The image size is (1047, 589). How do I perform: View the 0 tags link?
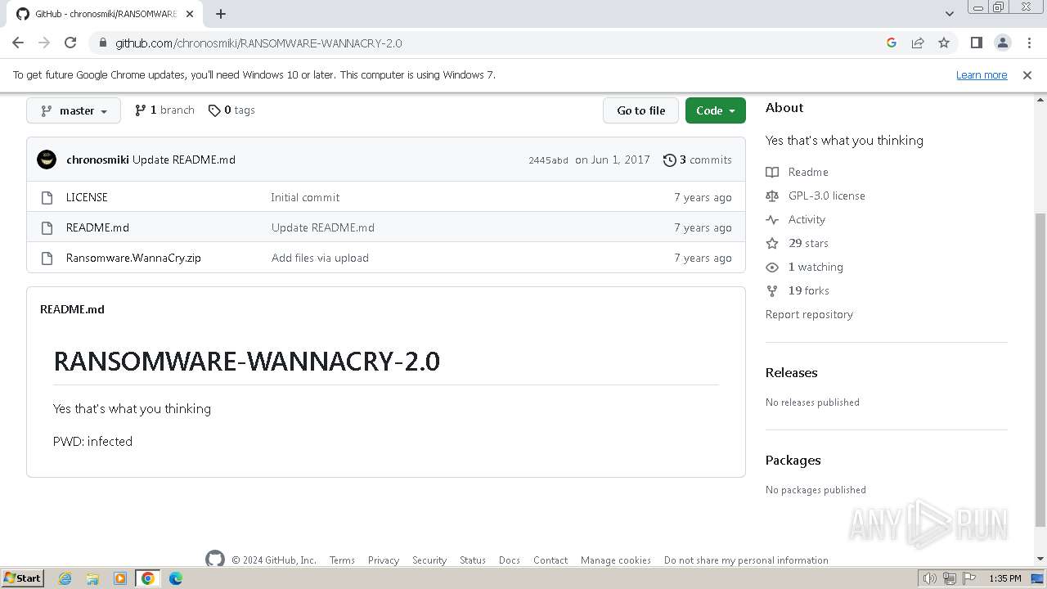231,110
